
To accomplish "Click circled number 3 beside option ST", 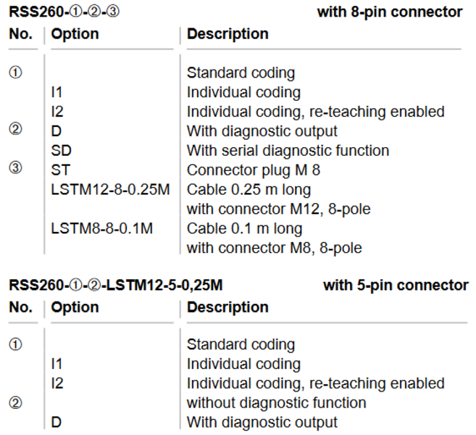I will click(x=15, y=167).
